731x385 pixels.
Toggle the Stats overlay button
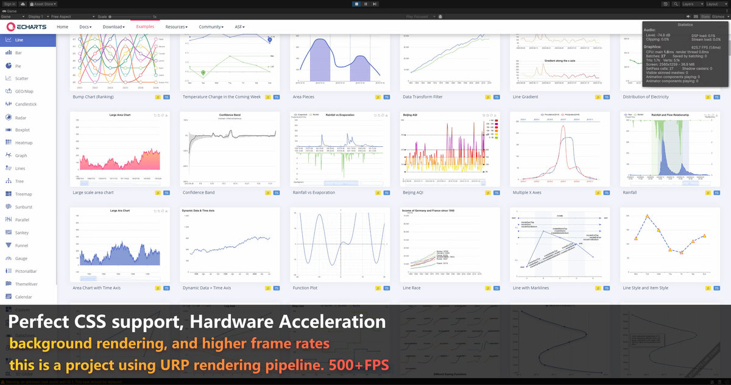[705, 16]
